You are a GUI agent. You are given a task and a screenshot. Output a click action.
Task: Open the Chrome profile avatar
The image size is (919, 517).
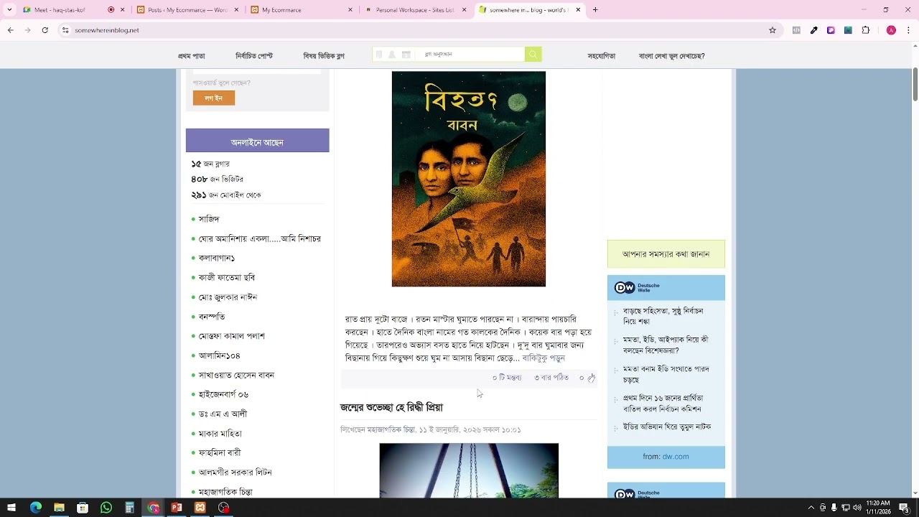tap(891, 30)
